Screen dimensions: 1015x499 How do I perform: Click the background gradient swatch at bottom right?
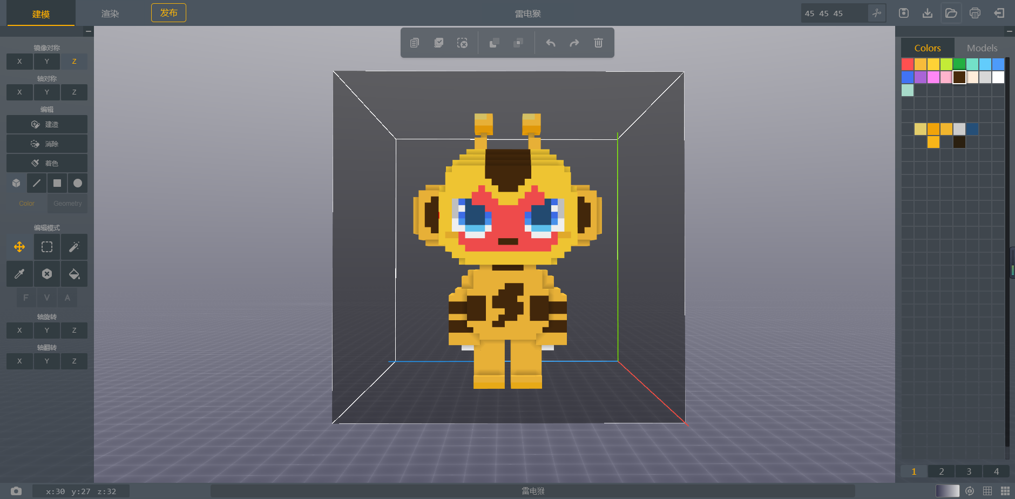coord(948,491)
